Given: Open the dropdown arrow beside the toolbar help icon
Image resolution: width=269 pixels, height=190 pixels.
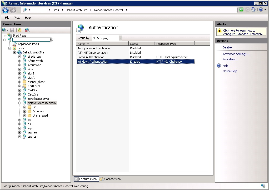Looking at the screenshot, I should click(265, 9).
